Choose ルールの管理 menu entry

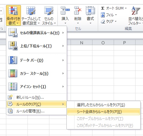pos(36,111)
